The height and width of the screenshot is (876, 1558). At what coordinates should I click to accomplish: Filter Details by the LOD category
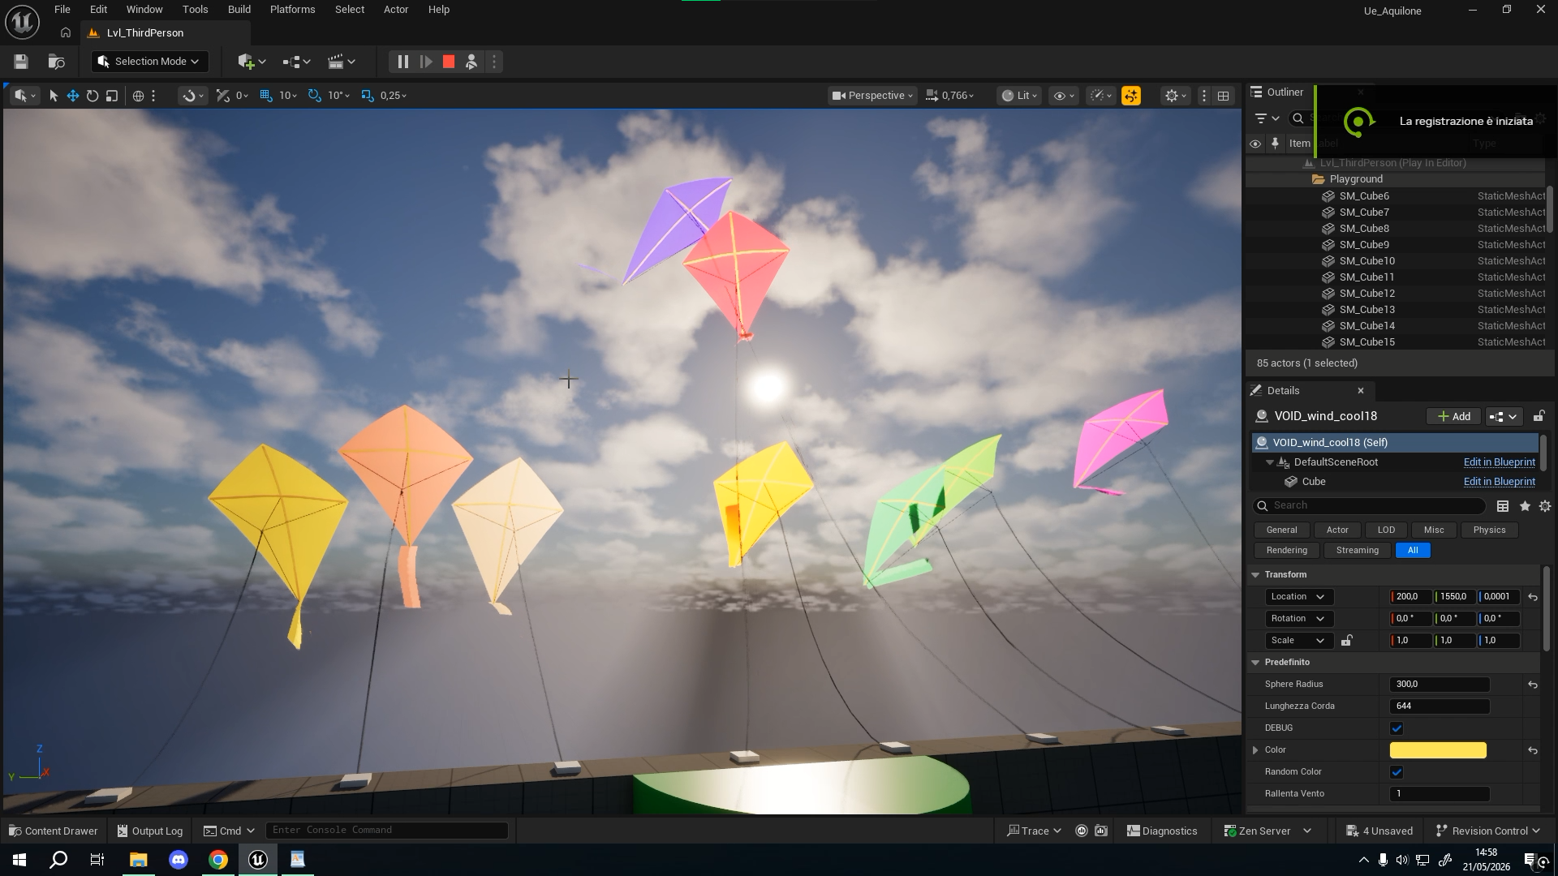click(1386, 530)
